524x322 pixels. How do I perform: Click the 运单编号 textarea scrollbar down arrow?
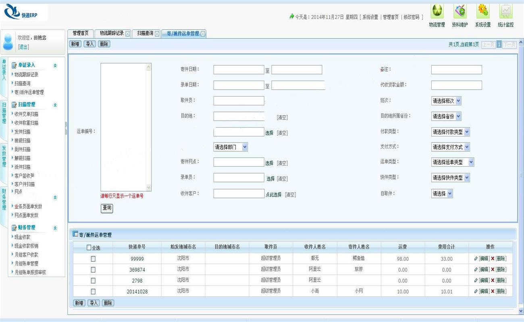coord(148,188)
